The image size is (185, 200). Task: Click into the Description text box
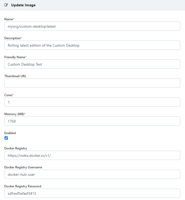click(x=92, y=45)
